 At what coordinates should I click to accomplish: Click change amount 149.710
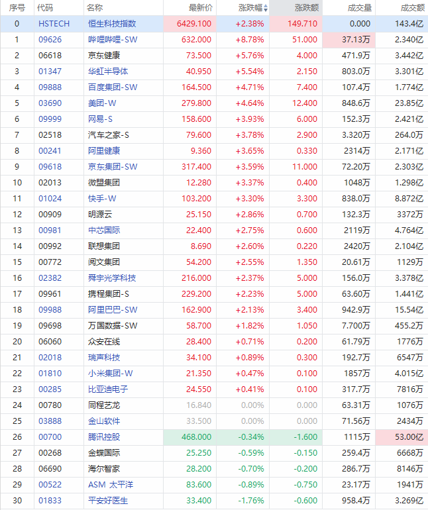tap(302, 24)
